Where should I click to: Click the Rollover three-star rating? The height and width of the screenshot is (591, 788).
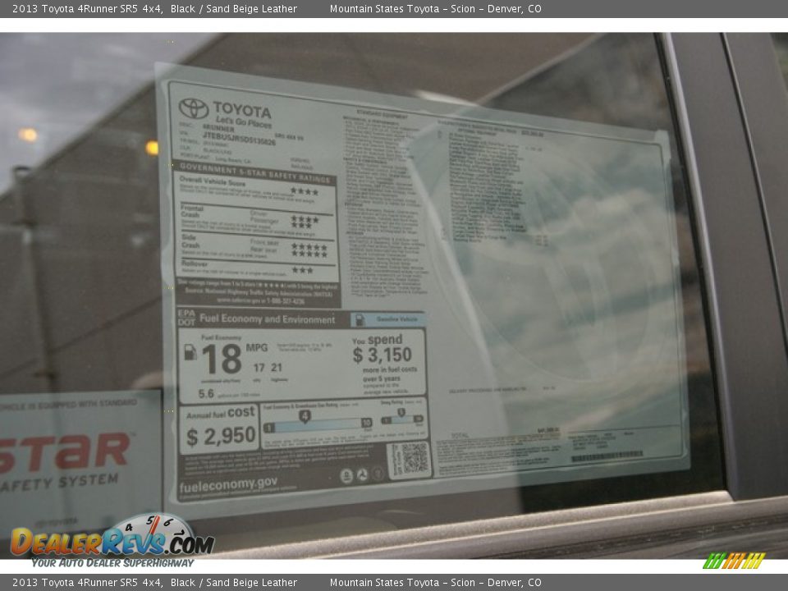(x=303, y=270)
